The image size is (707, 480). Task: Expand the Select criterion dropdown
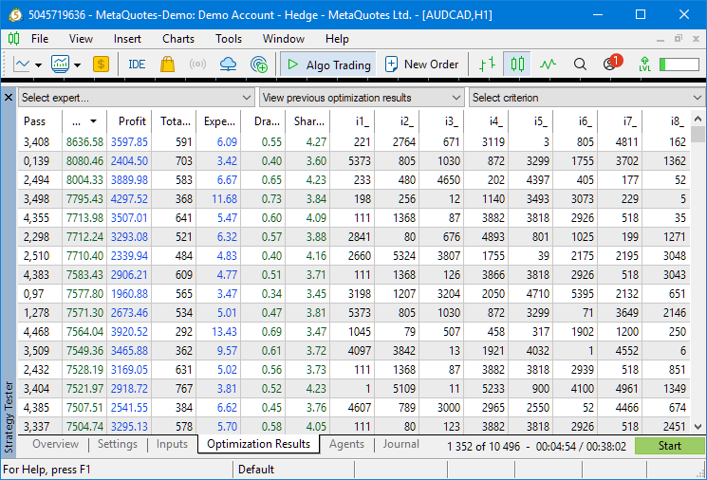point(586,98)
